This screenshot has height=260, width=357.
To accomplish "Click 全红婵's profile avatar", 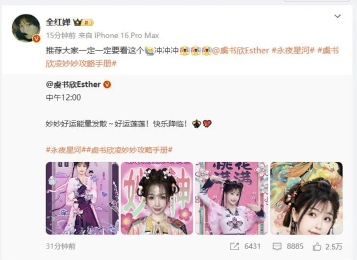I will click(x=26, y=28).
